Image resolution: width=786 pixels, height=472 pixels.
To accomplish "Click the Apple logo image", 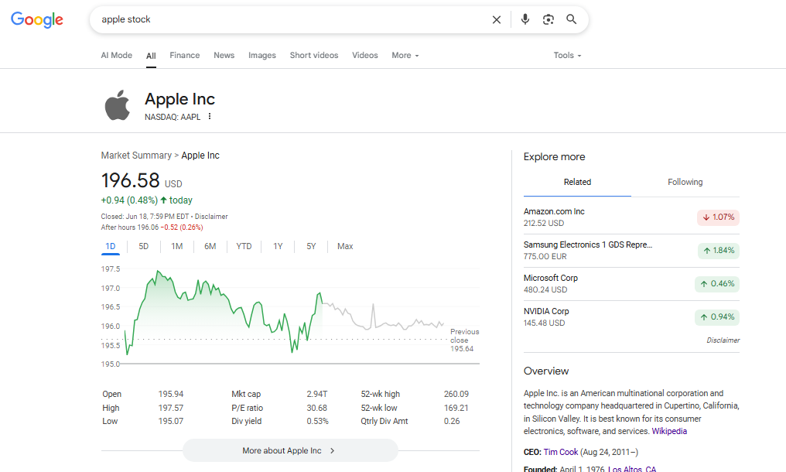I will pos(118,104).
